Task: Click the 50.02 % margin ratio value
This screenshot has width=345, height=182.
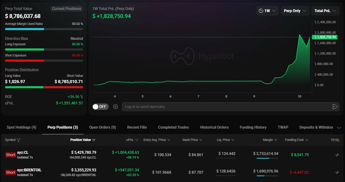Action: 77,24
